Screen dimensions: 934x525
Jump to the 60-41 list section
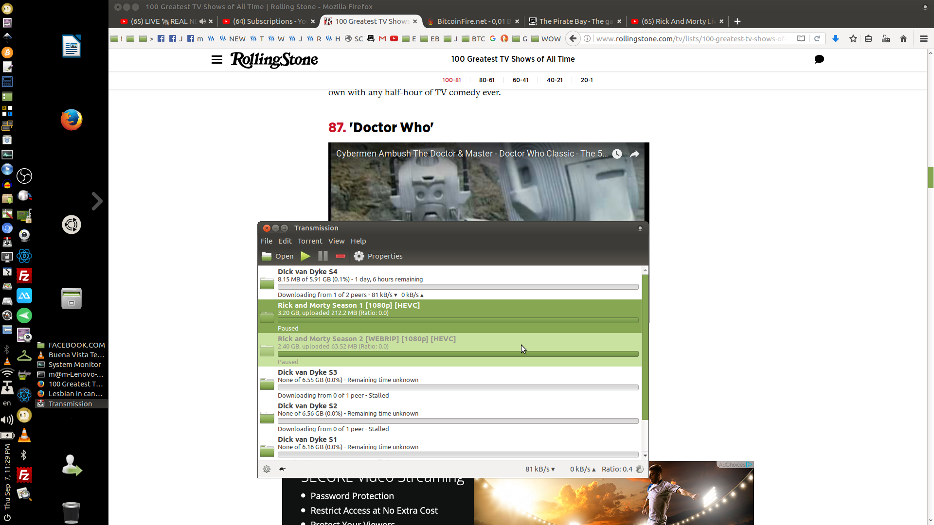pos(521,80)
